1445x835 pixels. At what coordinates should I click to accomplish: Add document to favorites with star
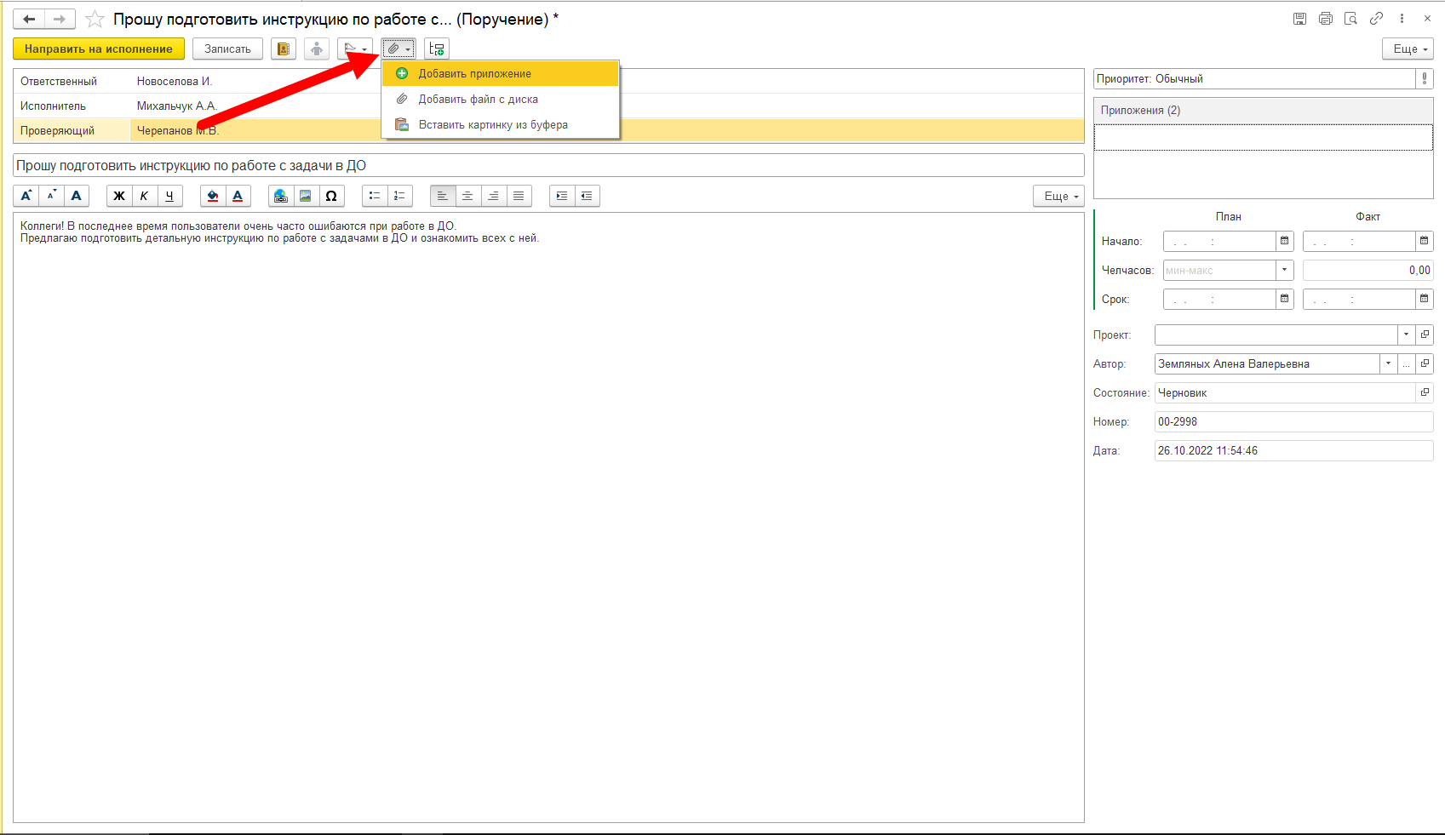point(95,19)
